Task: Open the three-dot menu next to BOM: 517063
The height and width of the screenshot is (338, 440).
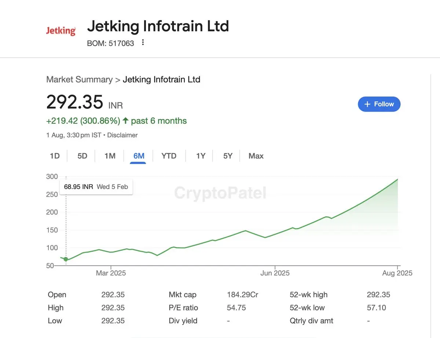Action: 143,43
